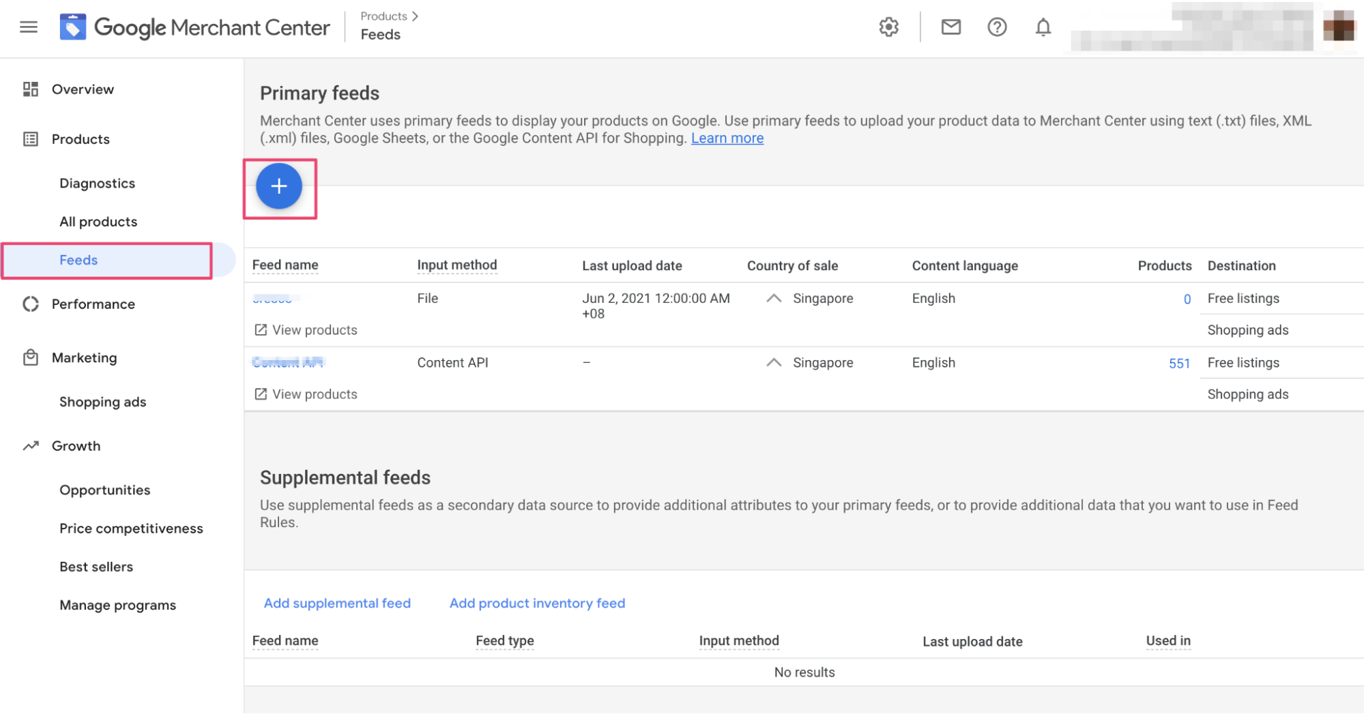Click Add supplemental feed

(337, 604)
